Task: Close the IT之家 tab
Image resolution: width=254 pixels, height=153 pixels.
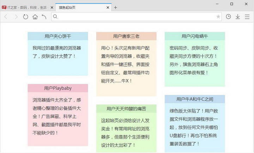Action: 52,7
